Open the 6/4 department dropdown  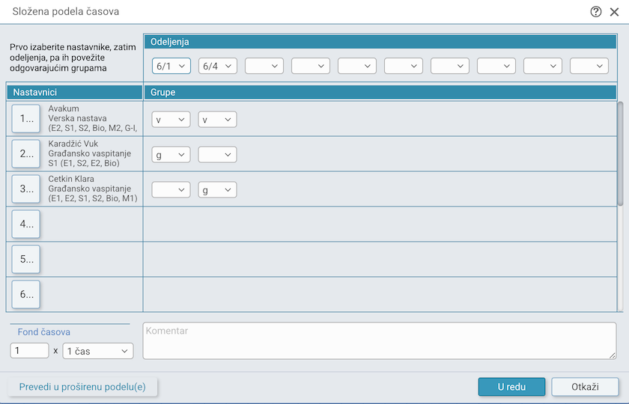[x=218, y=66]
